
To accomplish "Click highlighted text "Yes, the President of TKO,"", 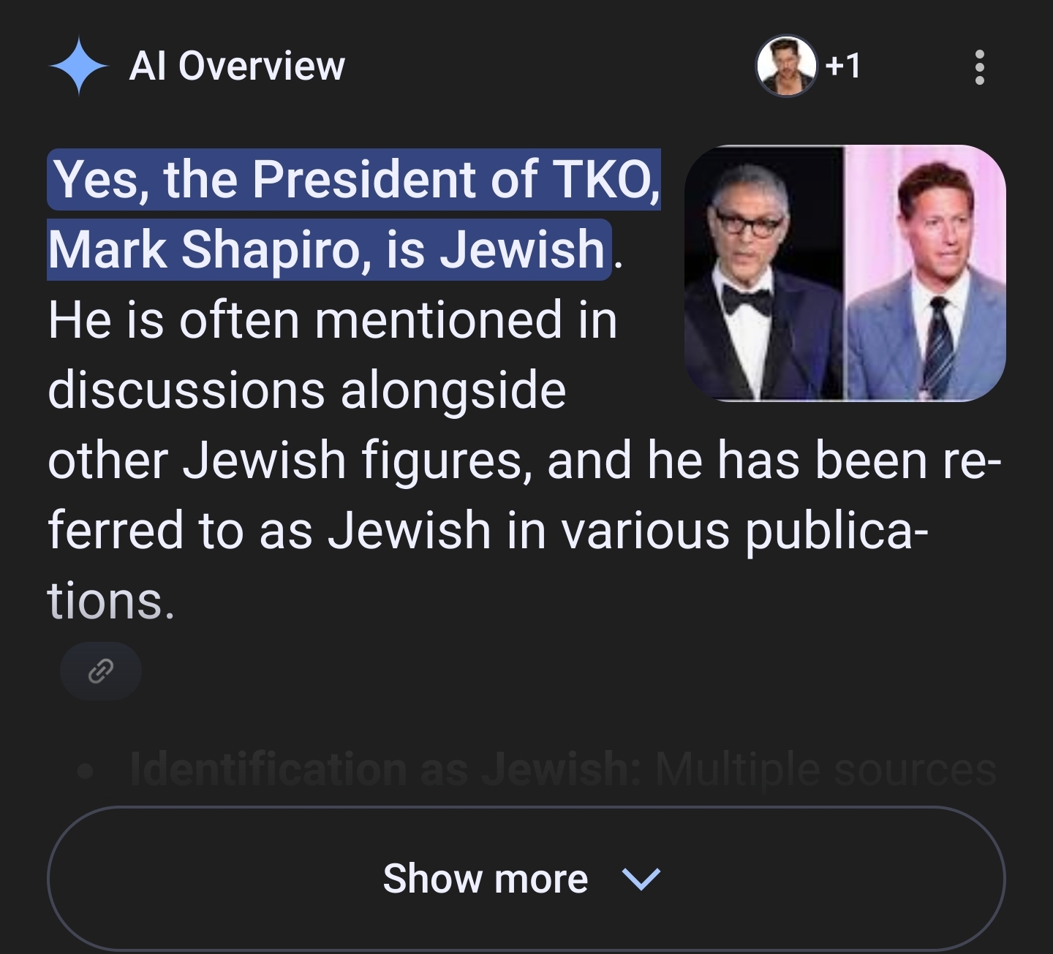I will coord(355,180).
